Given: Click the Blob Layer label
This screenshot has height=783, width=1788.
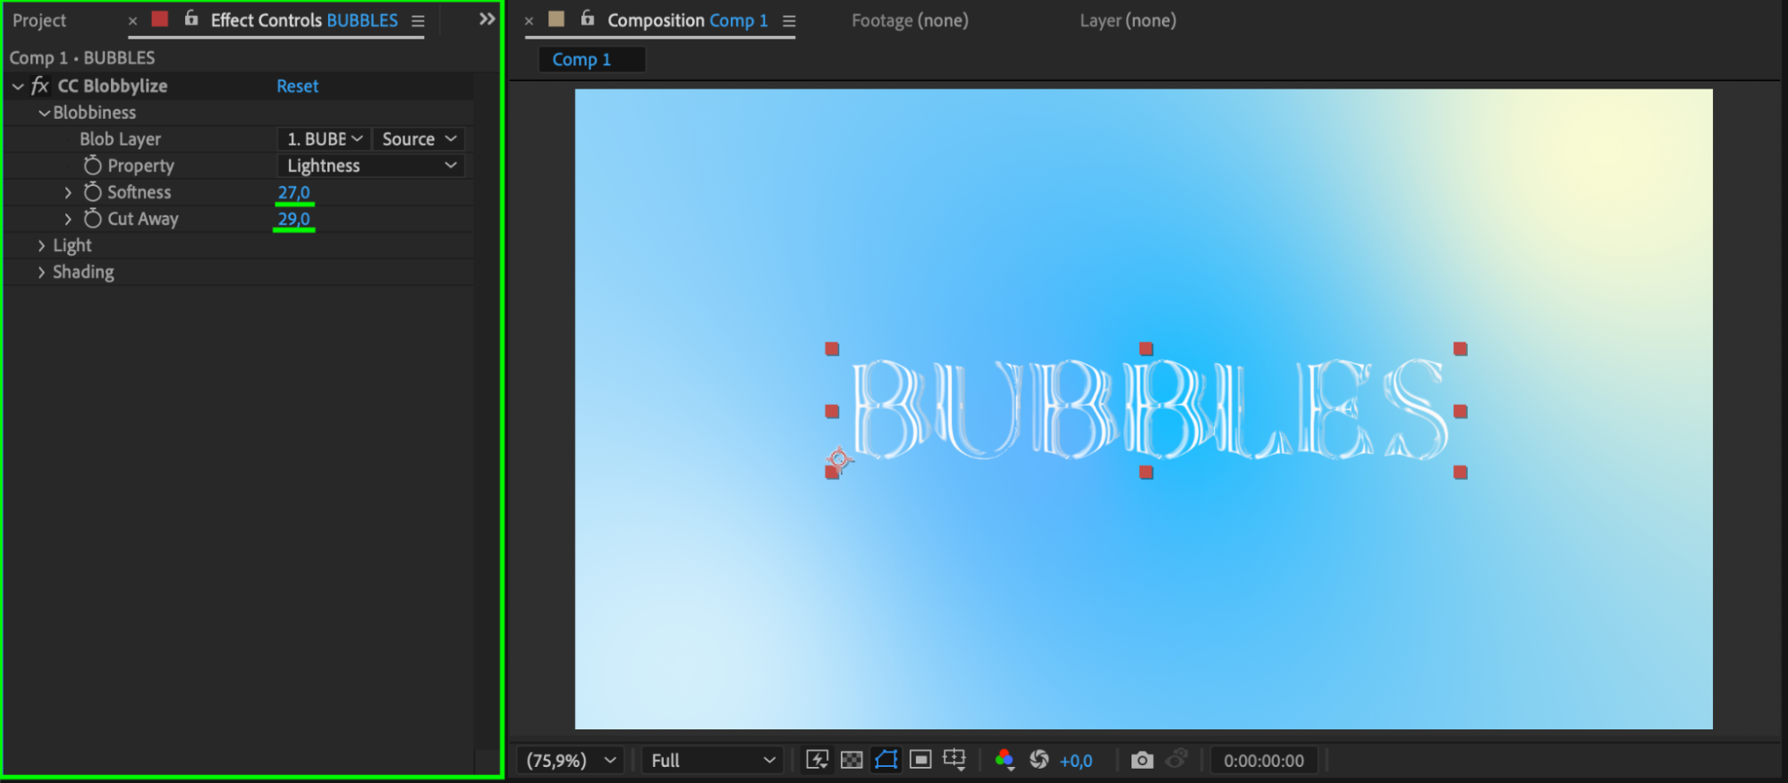Looking at the screenshot, I should [120, 139].
